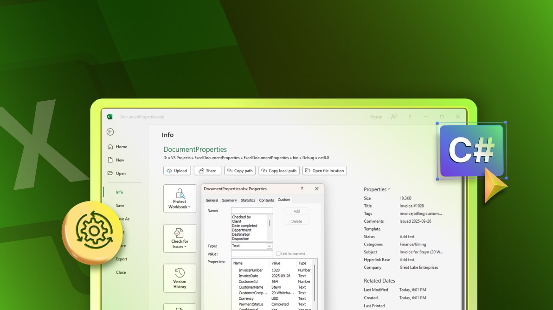Image resolution: width=553 pixels, height=310 pixels.
Task: Enable the Link to content checkbox
Action: tap(278, 254)
